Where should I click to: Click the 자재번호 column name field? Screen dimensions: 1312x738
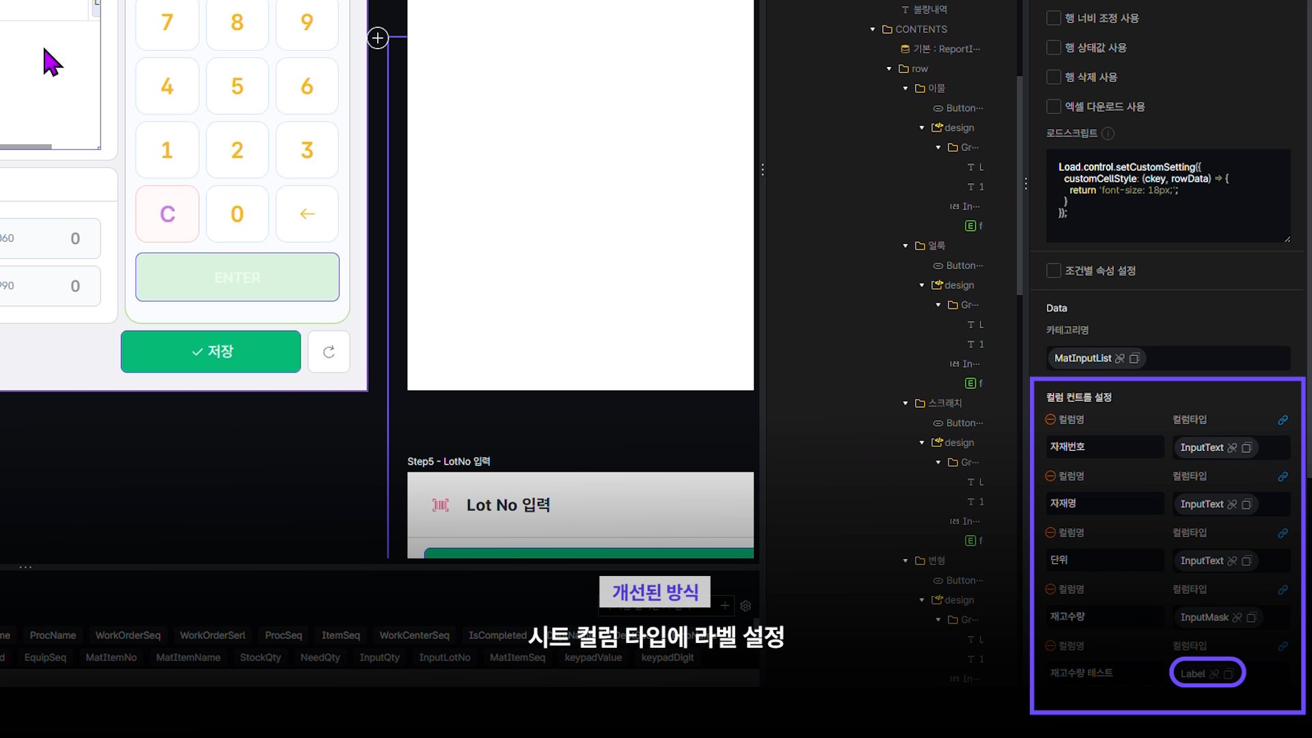tap(1105, 447)
